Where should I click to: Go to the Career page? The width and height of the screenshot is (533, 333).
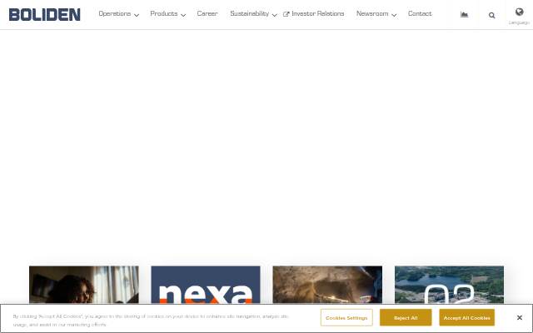(x=207, y=13)
